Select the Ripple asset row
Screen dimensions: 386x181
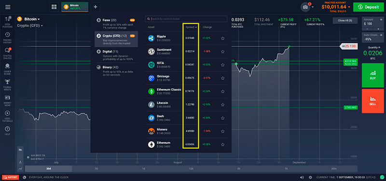coord(186,38)
